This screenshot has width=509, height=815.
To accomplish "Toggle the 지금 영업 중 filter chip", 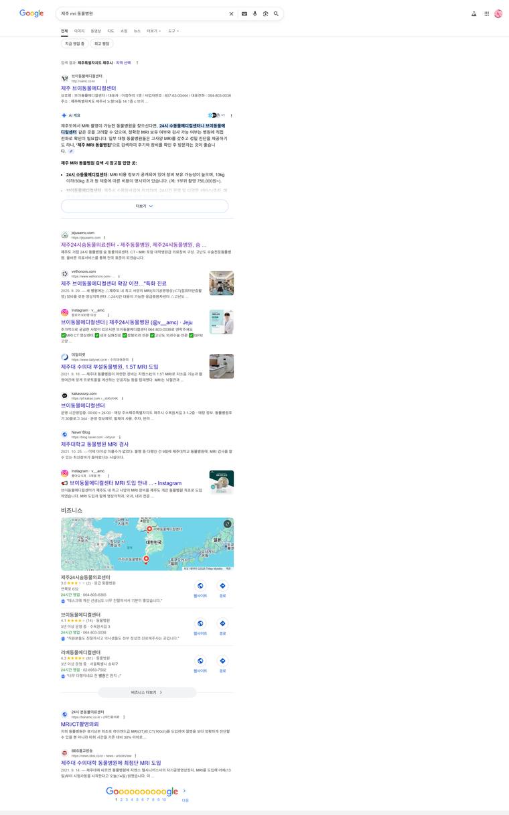I will tap(74, 44).
